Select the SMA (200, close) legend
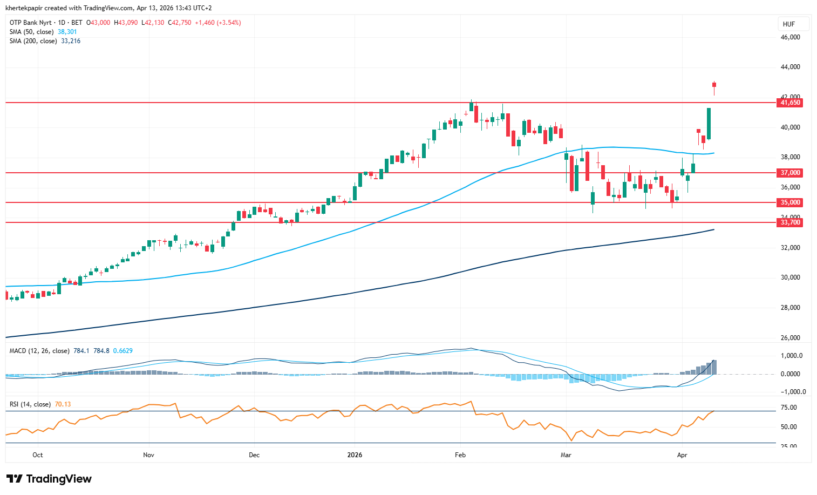The image size is (817, 495). pyautogui.click(x=33, y=41)
